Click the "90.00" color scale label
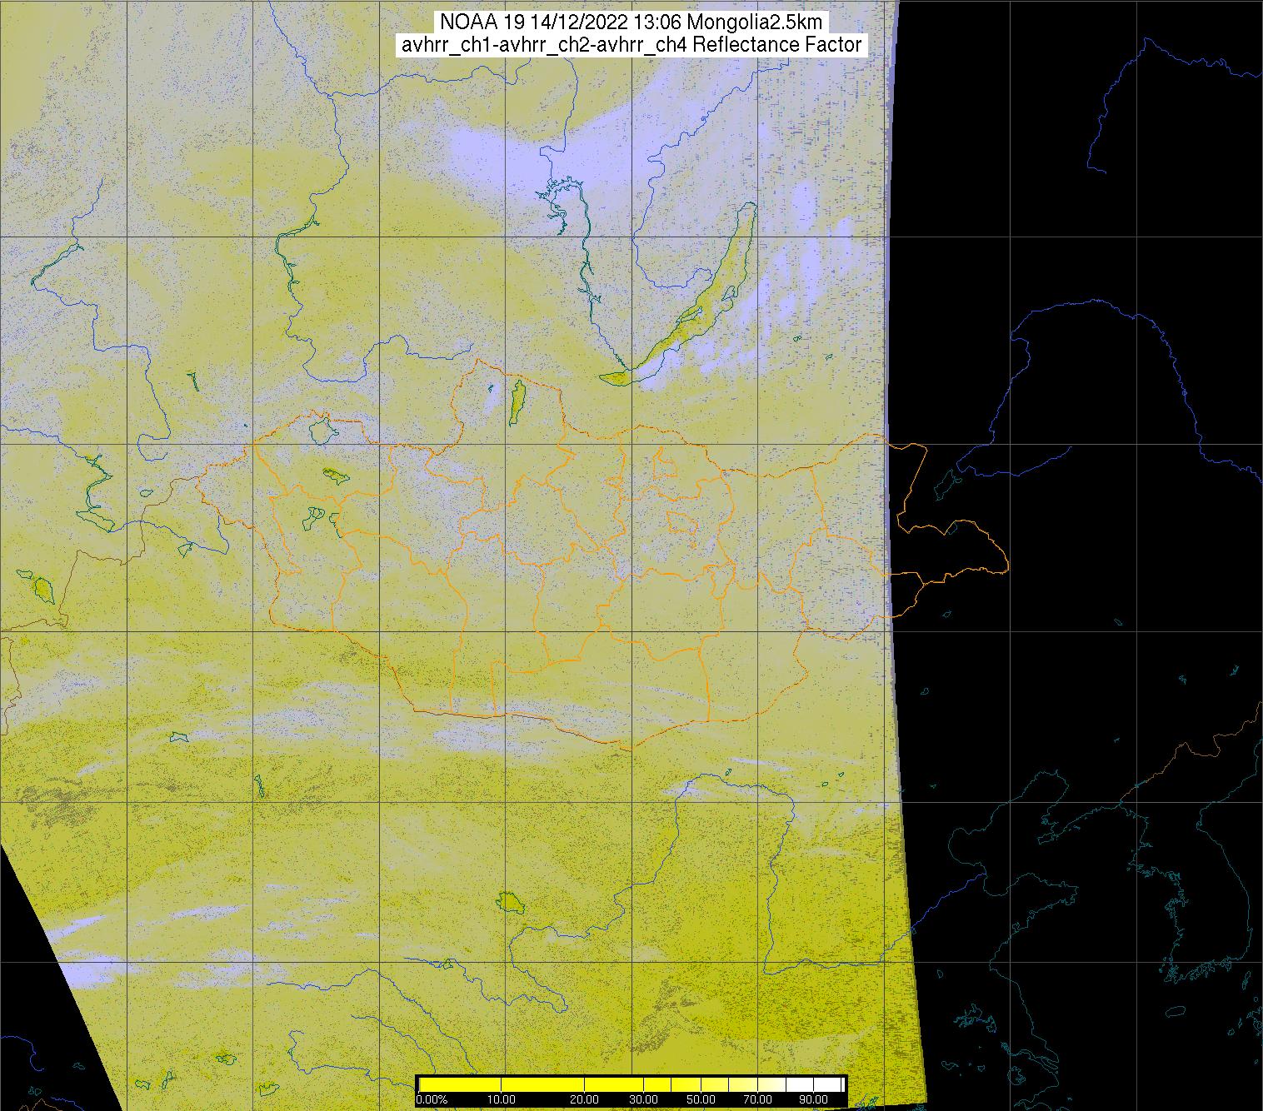This screenshot has height=1111, width=1263. (813, 1101)
